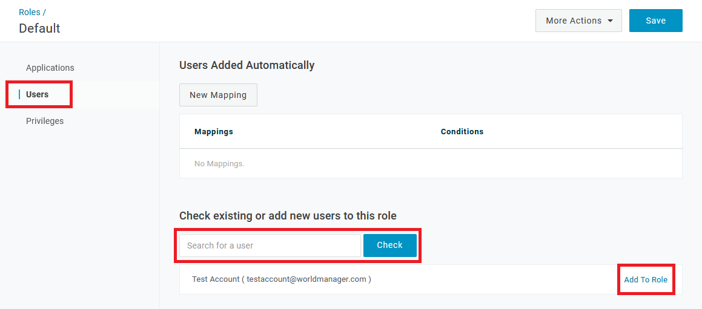Click the blue Check button

(390, 246)
